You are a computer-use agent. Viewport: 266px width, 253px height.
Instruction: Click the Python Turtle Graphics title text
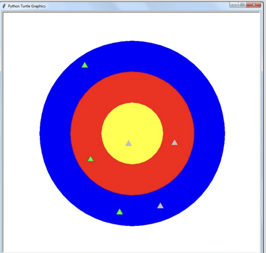pyautogui.click(x=27, y=6)
